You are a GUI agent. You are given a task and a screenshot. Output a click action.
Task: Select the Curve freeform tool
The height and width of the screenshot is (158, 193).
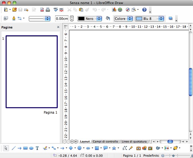(x=45, y=148)
